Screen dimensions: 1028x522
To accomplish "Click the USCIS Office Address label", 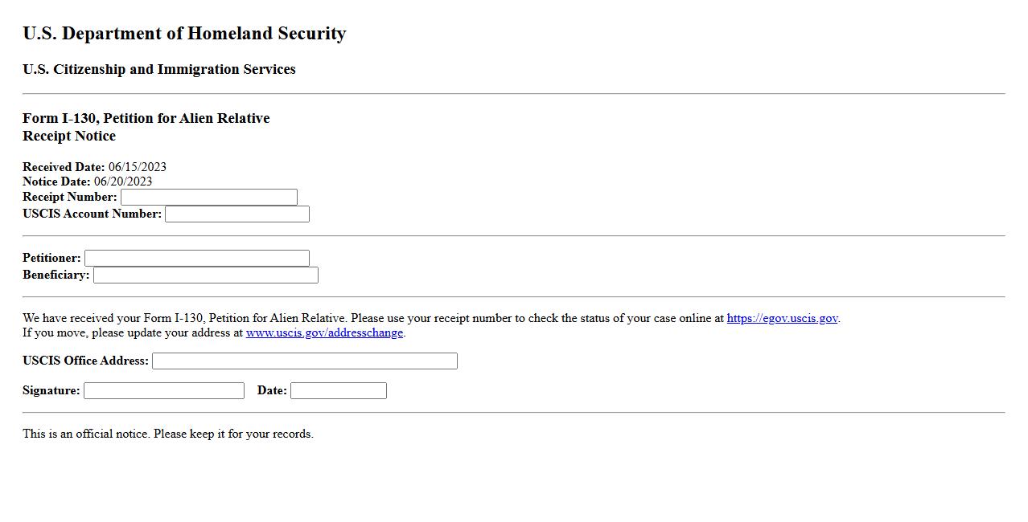I will [x=85, y=361].
